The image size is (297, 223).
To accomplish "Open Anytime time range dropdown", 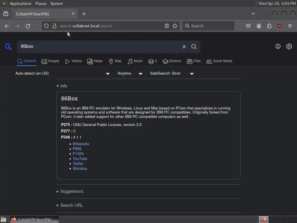I will coord(130,73).
